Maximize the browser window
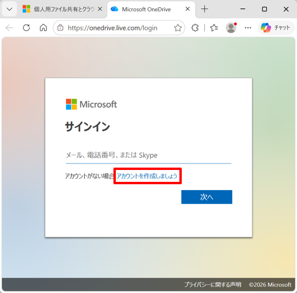297x293 pixels. point(264,9)
